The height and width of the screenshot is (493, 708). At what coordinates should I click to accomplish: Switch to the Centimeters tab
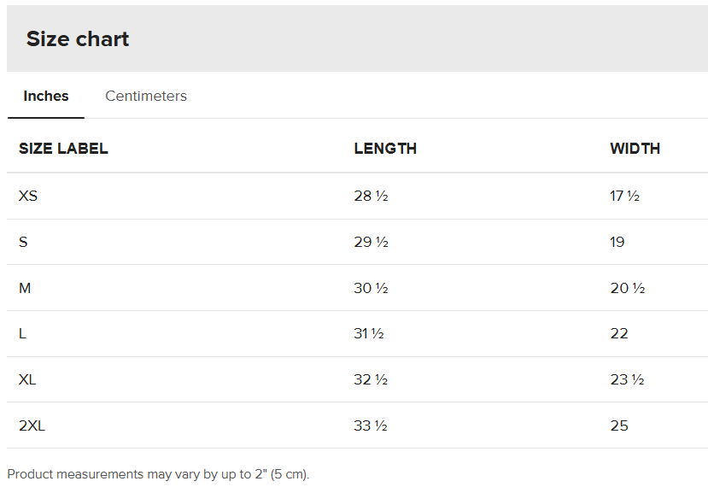point(146,96)
